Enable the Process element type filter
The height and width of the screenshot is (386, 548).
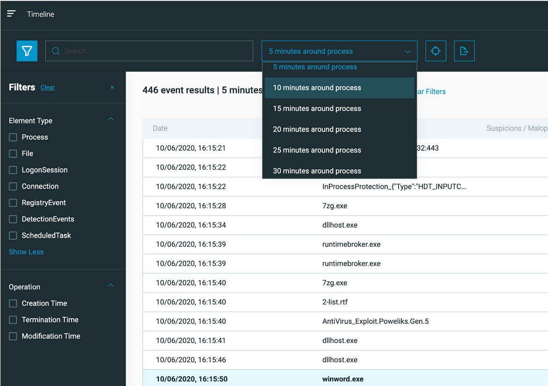pos(13,137)
